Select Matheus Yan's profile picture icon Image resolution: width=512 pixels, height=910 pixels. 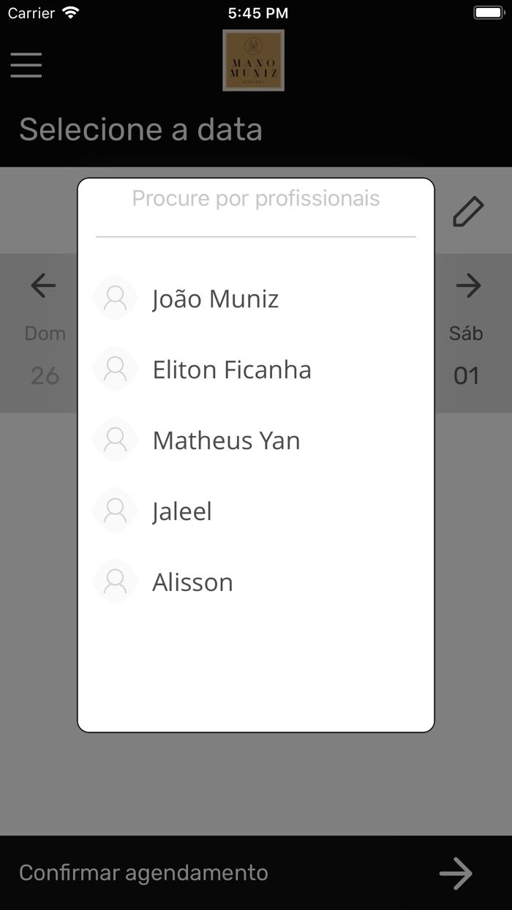115,440
